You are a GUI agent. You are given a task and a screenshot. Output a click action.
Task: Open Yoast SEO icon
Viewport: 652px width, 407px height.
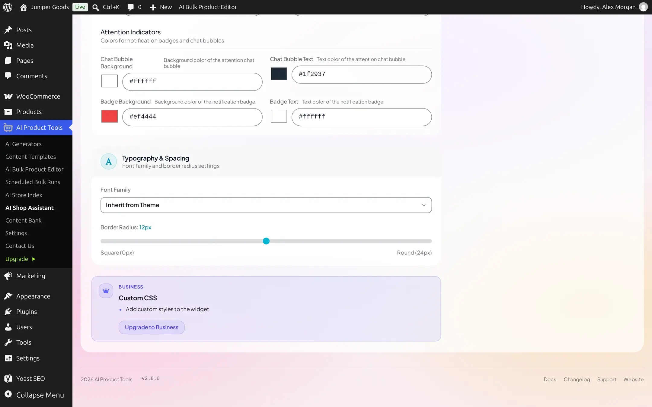click(8, 379)
